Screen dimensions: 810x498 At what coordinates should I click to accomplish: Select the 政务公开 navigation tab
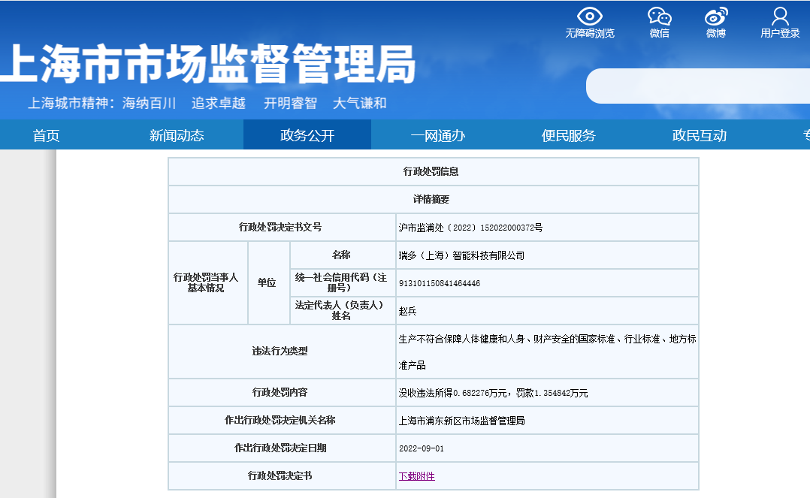(x=307, y=135)
